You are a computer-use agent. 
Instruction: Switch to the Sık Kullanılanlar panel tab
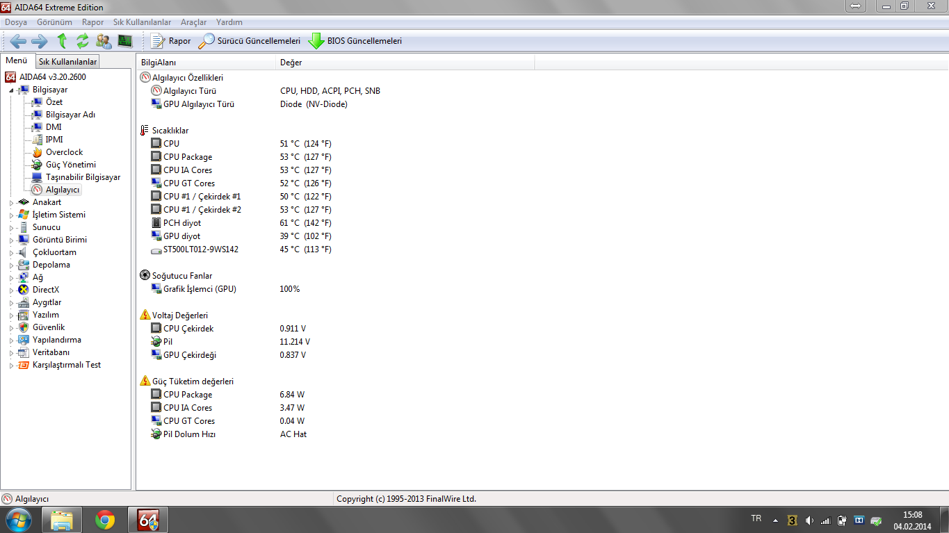point(67,62)
